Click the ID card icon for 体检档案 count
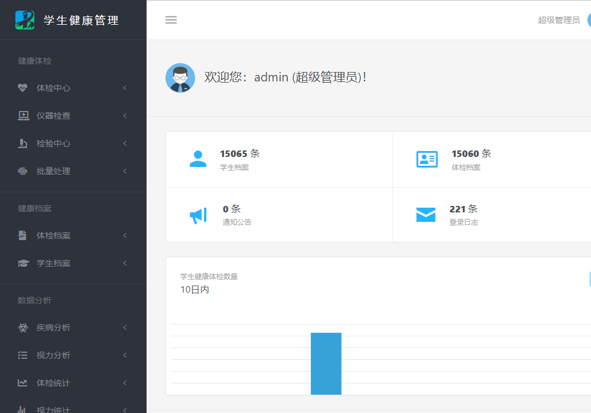 [x=427, y=159]
